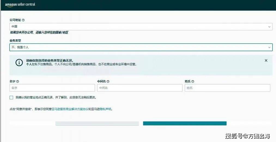Open the 公司地址 dropdown showing 中国
Viewport: 276px width, 142px height.
[x=136, y=27]
